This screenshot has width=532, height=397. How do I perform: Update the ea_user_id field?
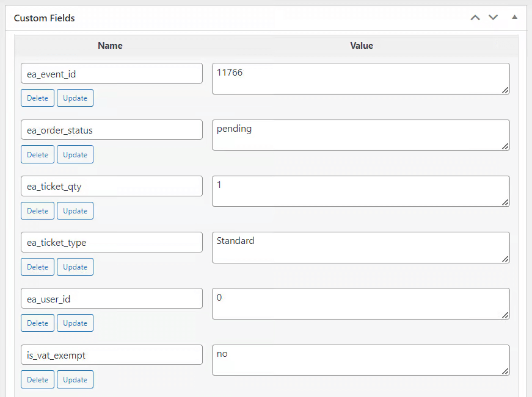(x=75, y=323)
